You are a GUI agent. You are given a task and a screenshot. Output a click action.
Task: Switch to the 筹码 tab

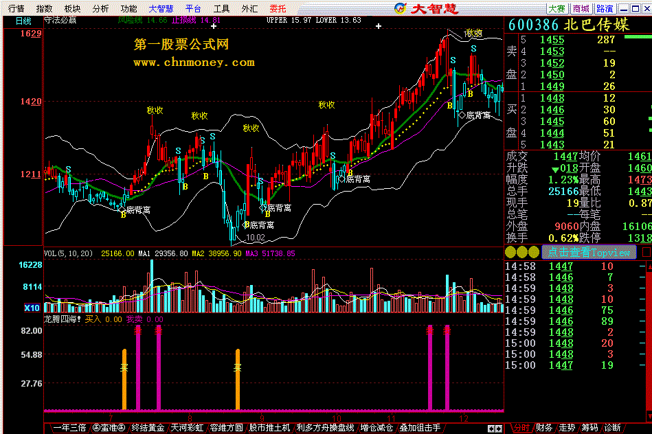pyautogui.click(x=589, y=428)
